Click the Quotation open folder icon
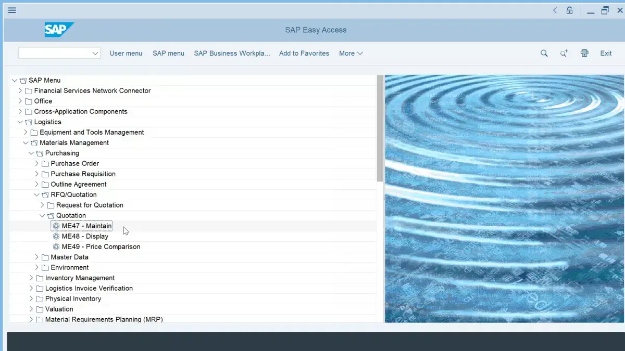The width and height of the screenshot is (625, 351). pos(51,215)
